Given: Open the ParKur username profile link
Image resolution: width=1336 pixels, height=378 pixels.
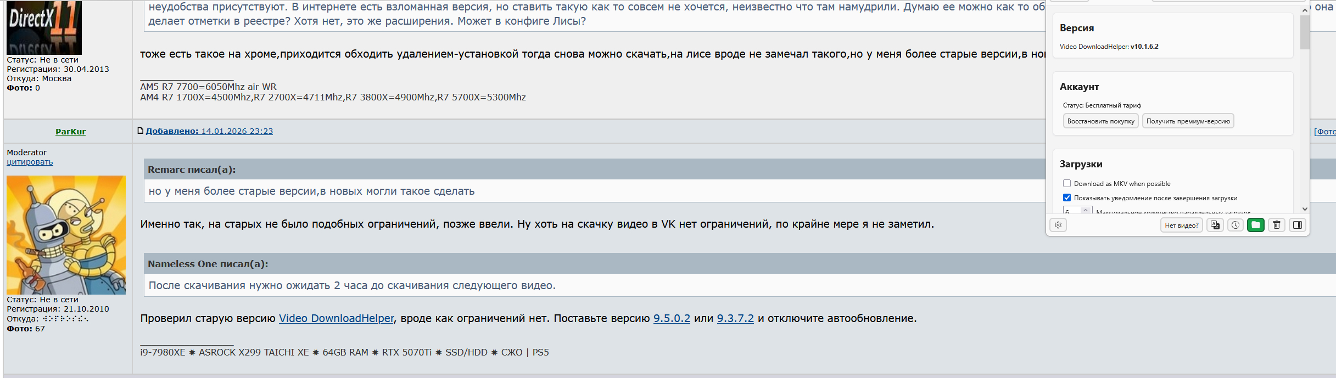Looking at the screenshot, I should click(70, 132).
